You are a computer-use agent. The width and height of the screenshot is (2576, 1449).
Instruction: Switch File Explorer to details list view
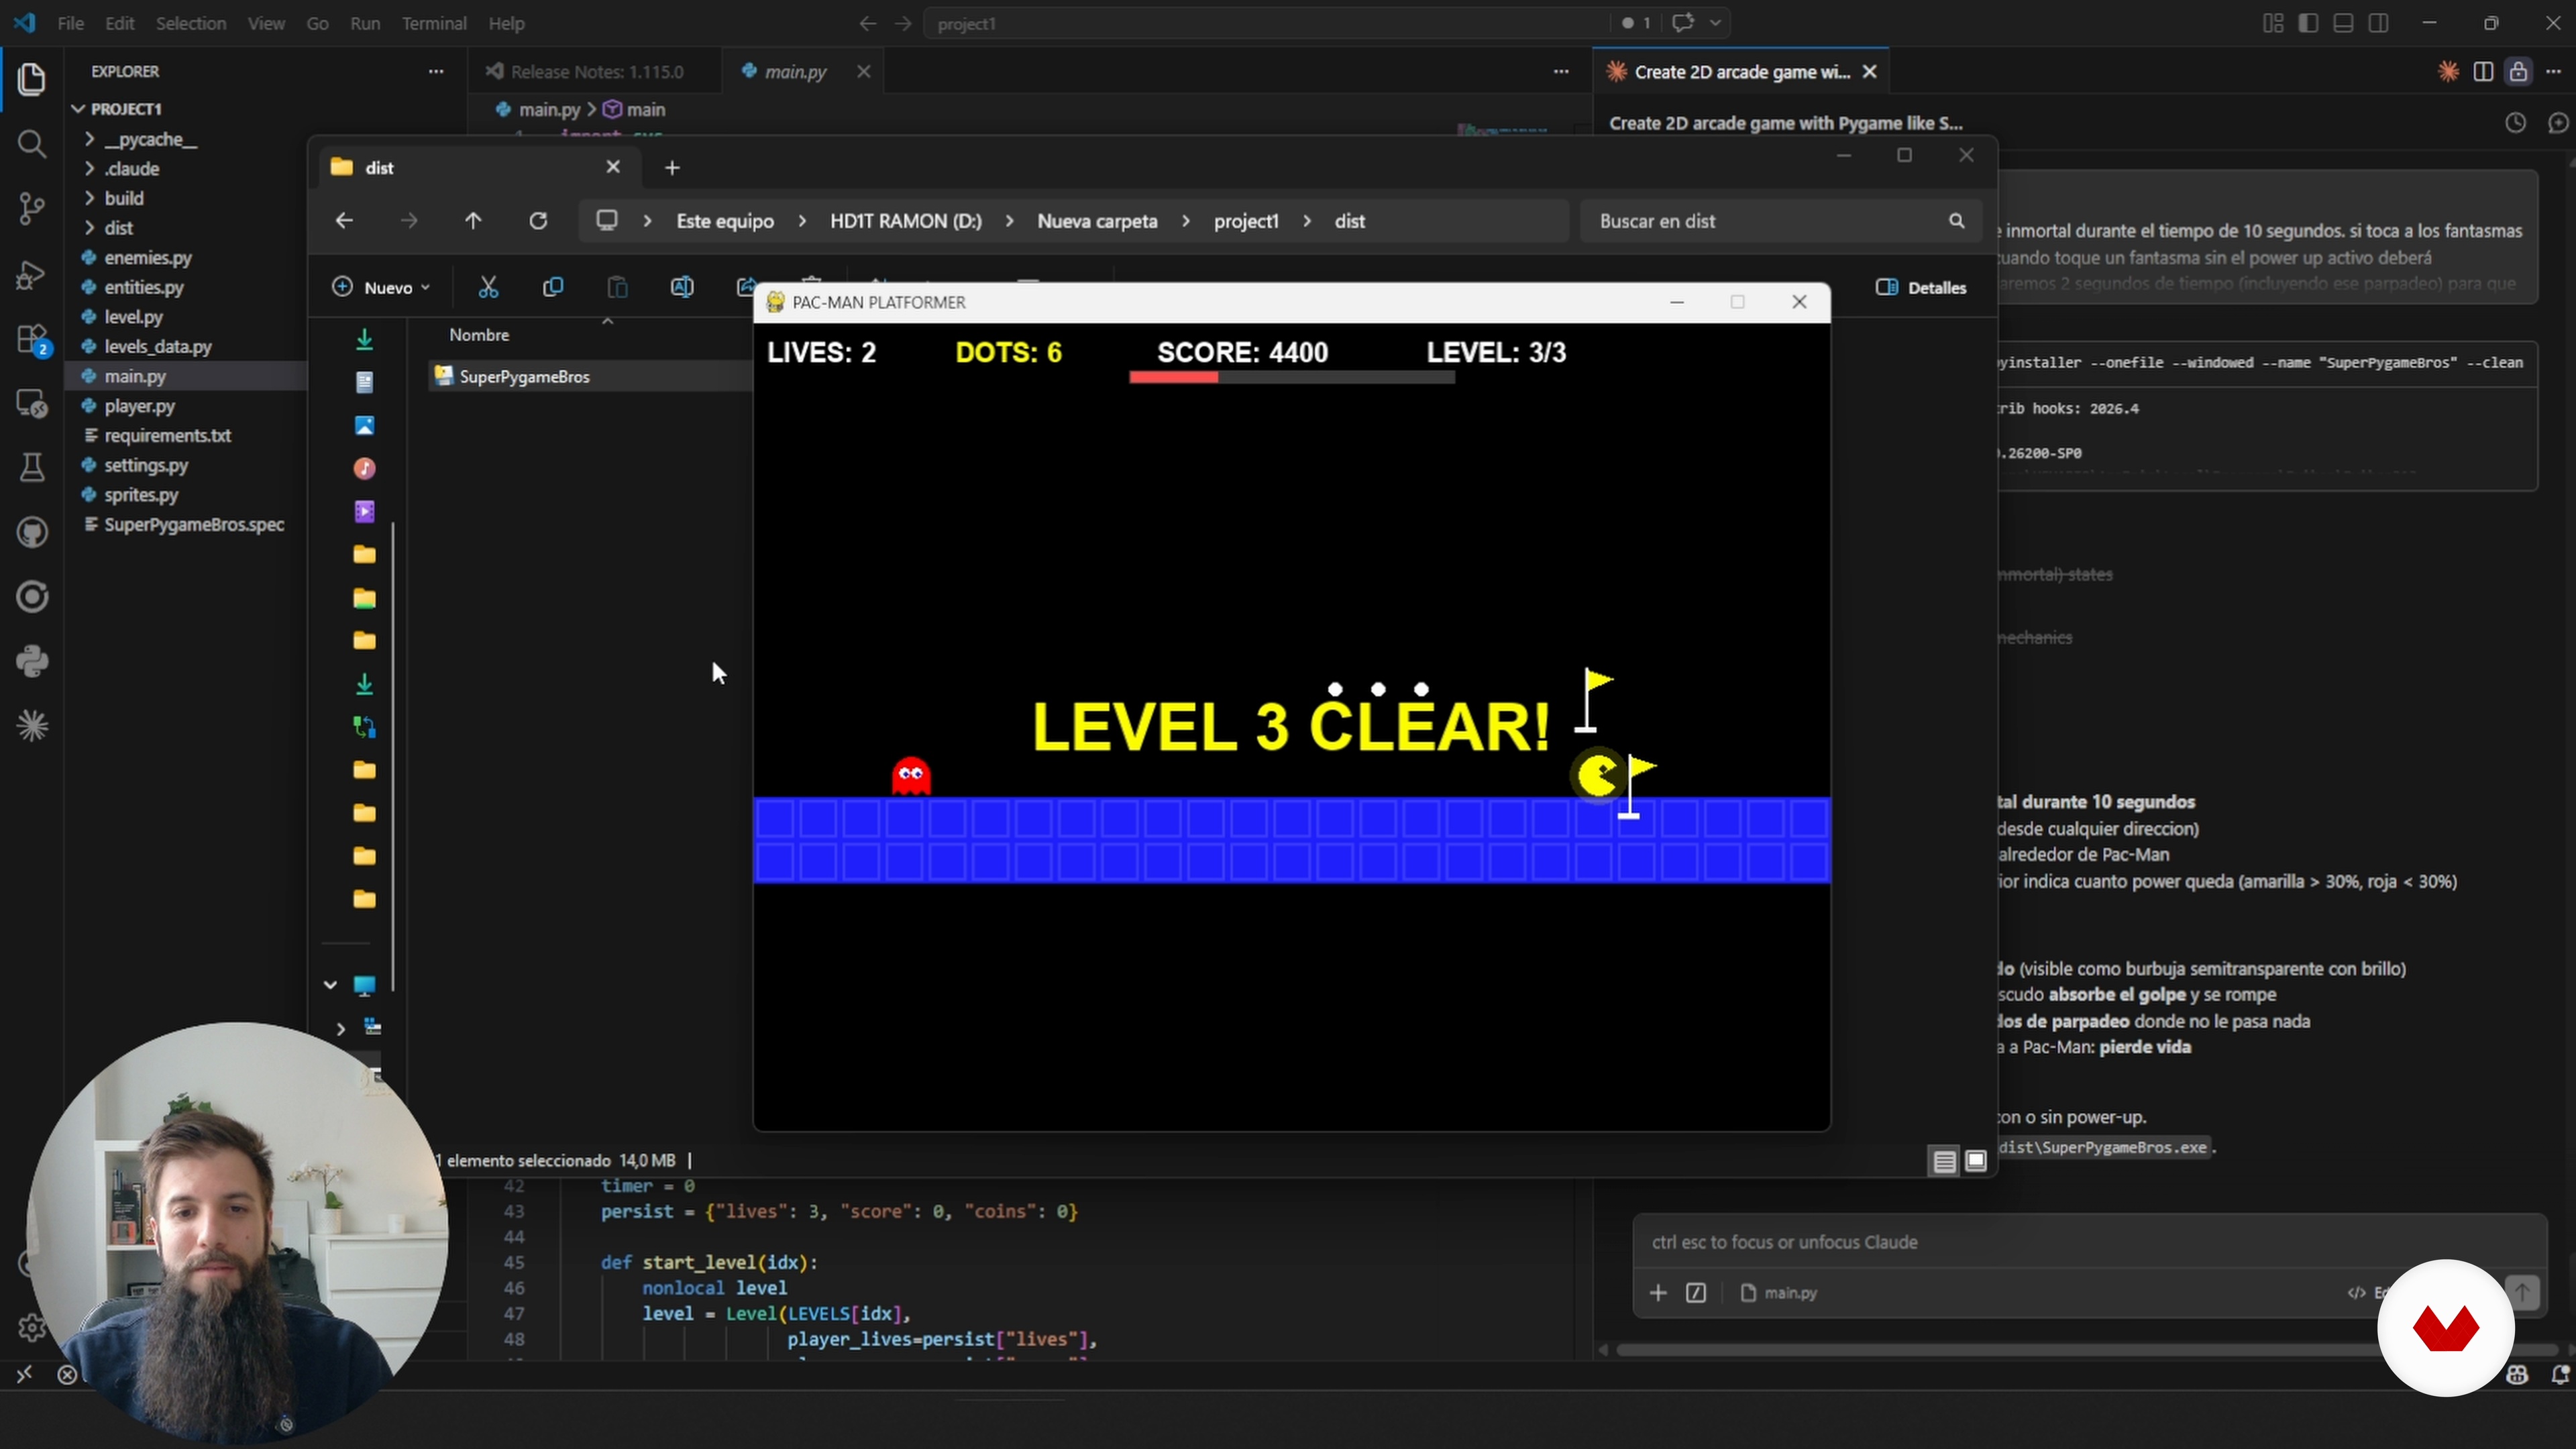coord(1944,1161)
